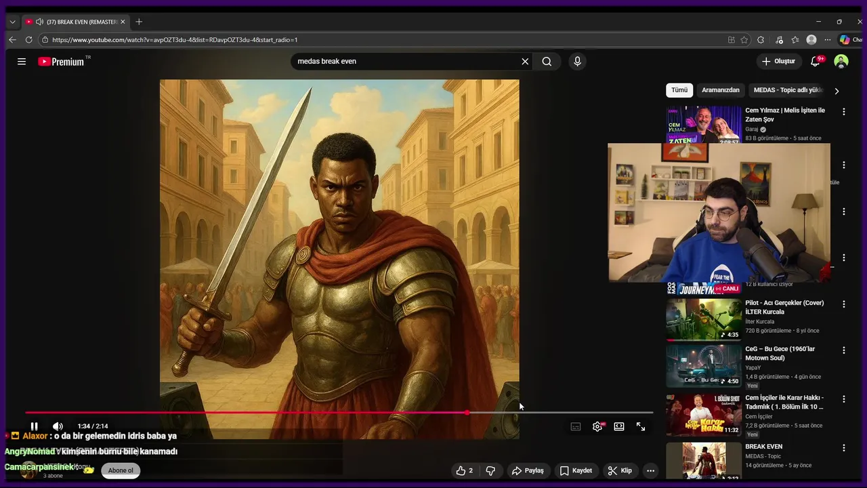Open options for Pilot - Acı Gerçekler
867x488 pixels.
(x=844, y=304)
